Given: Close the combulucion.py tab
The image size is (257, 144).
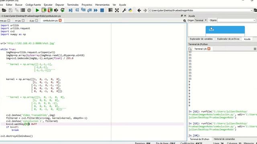Looking at the screenshot, I should coord(60,20).
